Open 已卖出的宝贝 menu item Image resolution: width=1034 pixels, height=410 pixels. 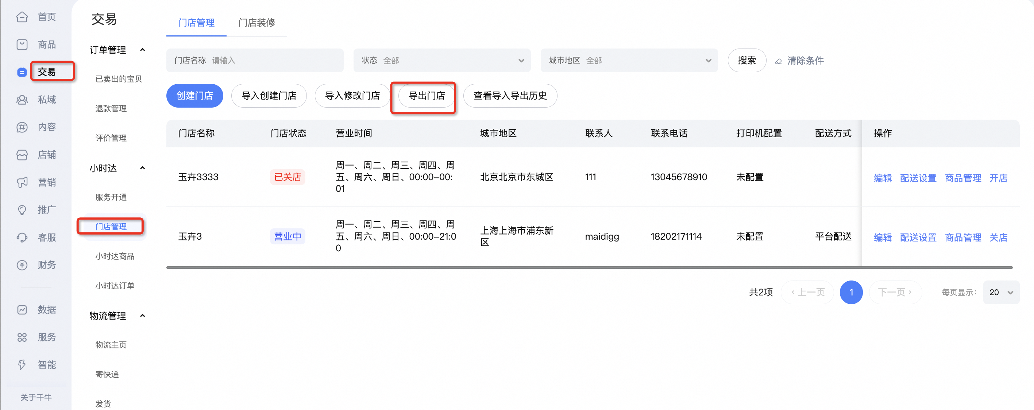pyautogui.click(x=119, y=79)
